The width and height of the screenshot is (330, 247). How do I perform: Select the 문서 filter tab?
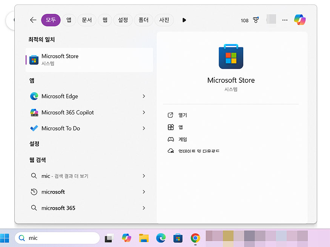(87, 20)
